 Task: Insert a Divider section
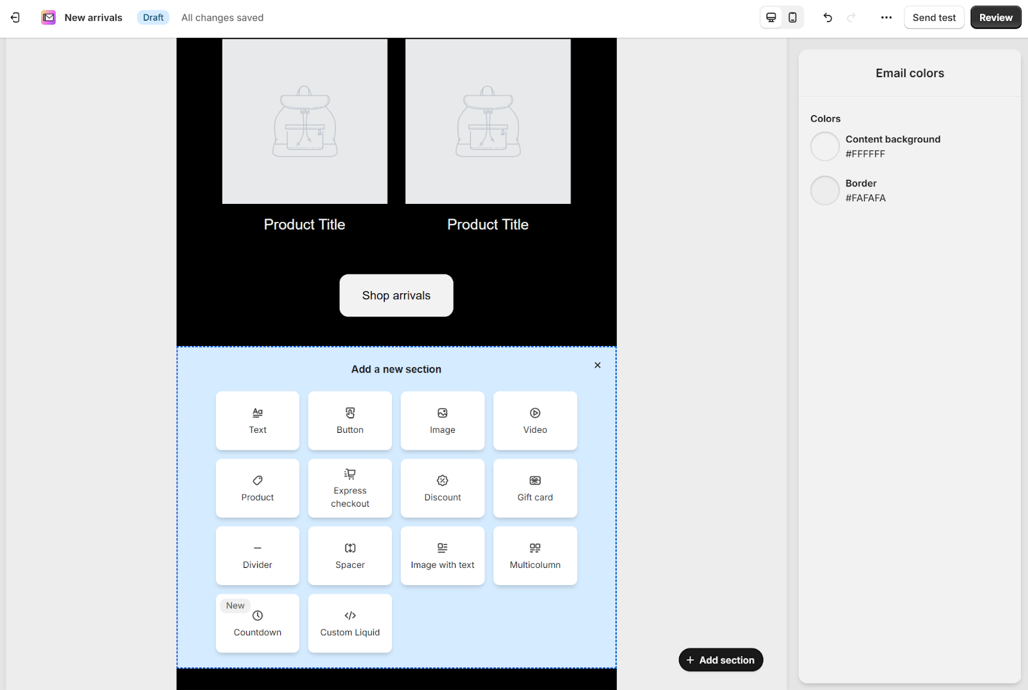(x=257, y=556)
